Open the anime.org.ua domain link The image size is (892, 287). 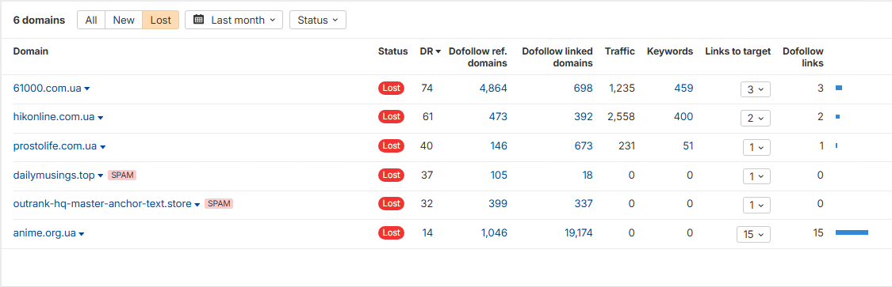click(x=44, y=233)
